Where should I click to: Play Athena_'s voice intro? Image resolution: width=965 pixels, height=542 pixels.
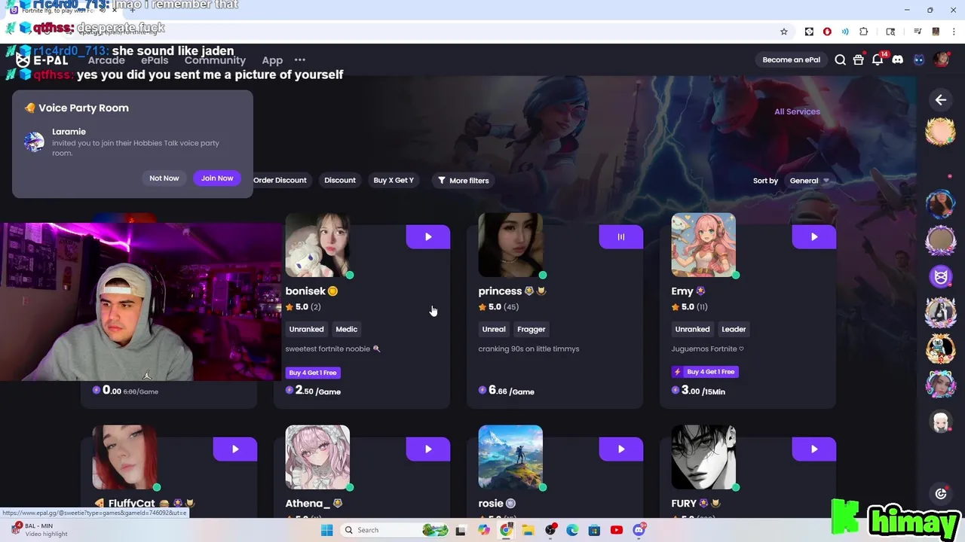click(428, 449)
